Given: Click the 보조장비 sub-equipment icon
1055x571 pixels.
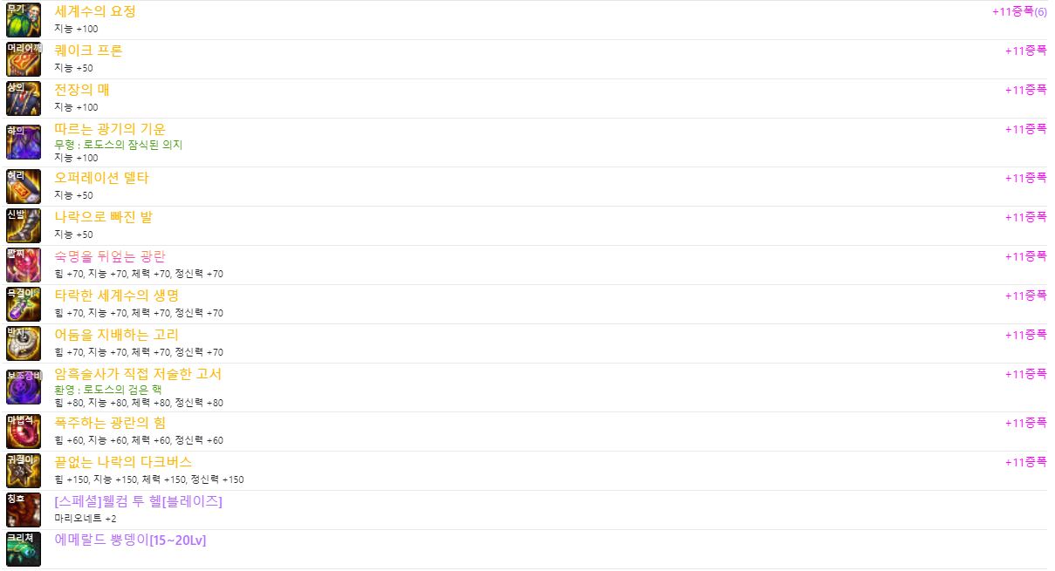Looking at the screenshot, I should [x=24, y=387].
